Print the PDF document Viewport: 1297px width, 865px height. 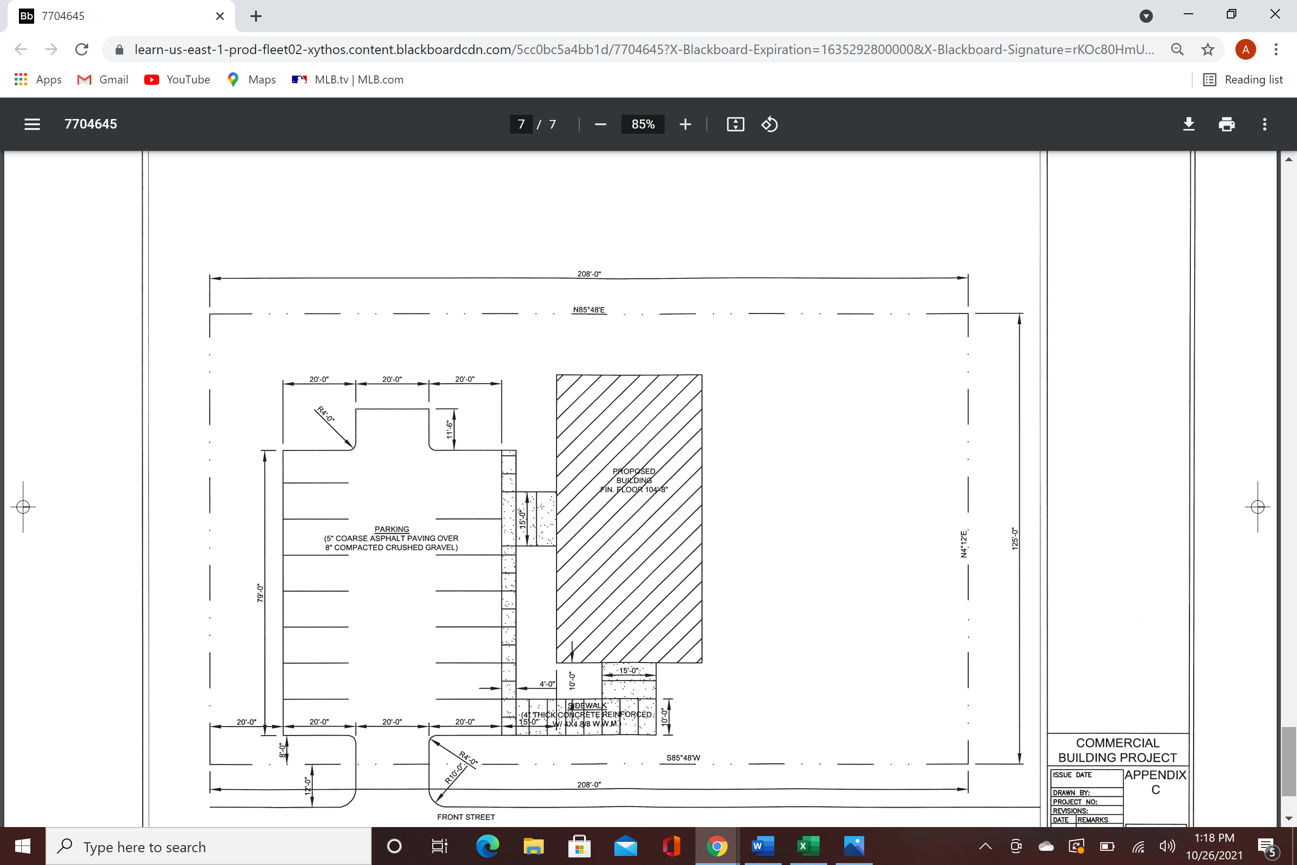1226,124
